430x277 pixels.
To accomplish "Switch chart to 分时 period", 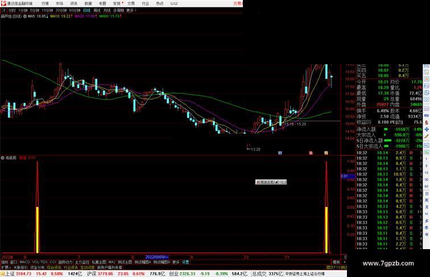I will point(12,10).
